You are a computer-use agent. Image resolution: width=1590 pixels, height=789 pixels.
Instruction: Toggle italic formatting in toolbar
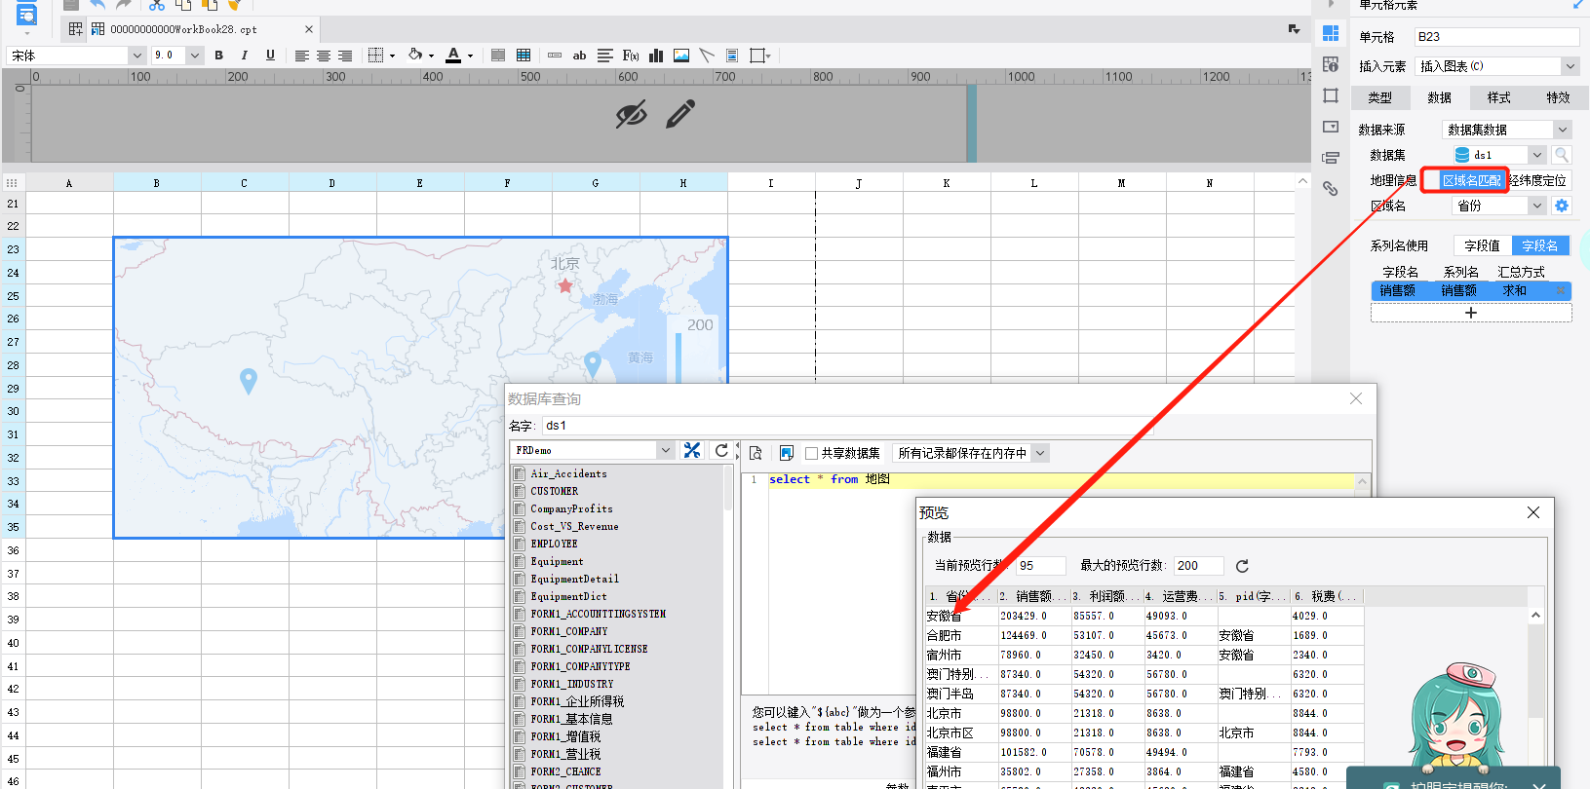click(x=245, y=56)
